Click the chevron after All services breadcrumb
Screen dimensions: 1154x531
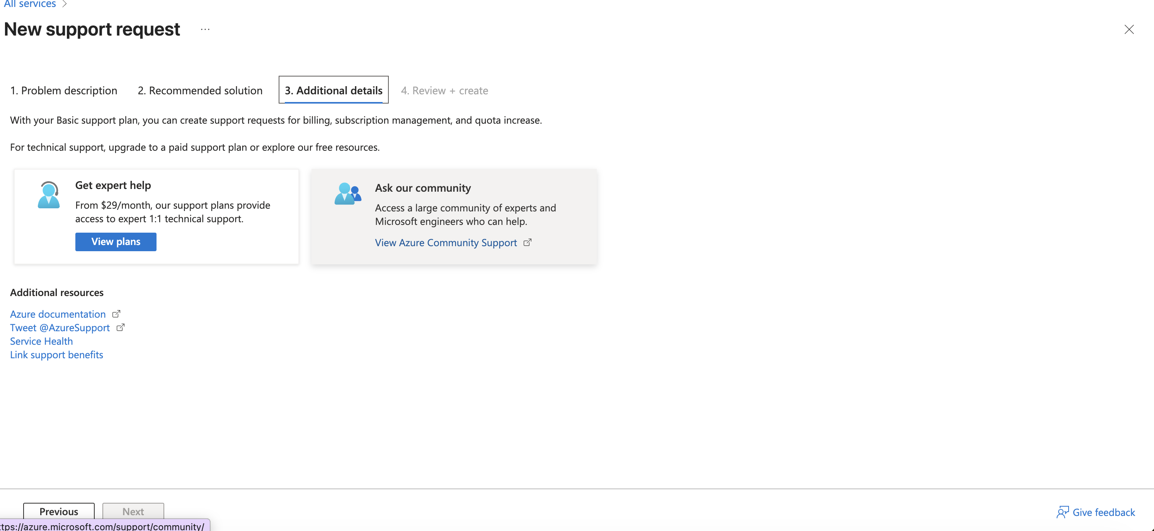65,3
